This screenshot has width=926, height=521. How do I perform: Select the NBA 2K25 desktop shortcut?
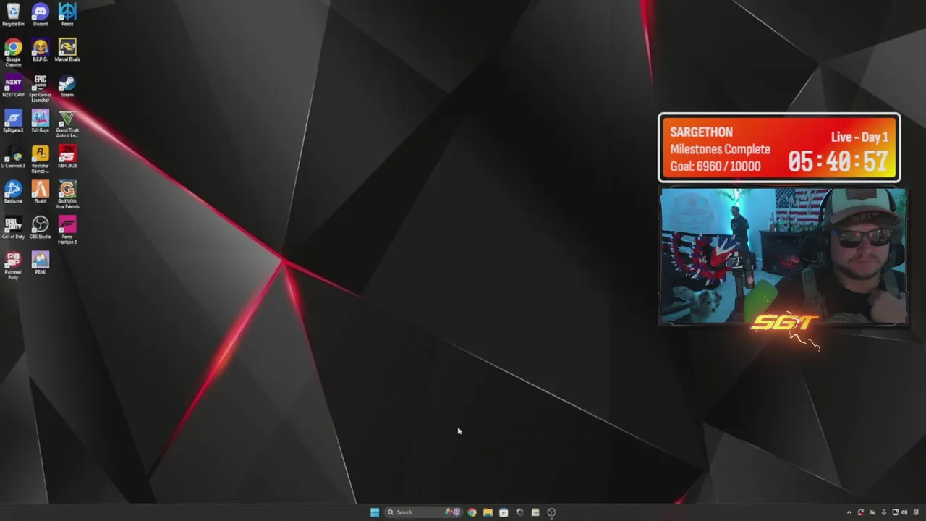point(67,157)
